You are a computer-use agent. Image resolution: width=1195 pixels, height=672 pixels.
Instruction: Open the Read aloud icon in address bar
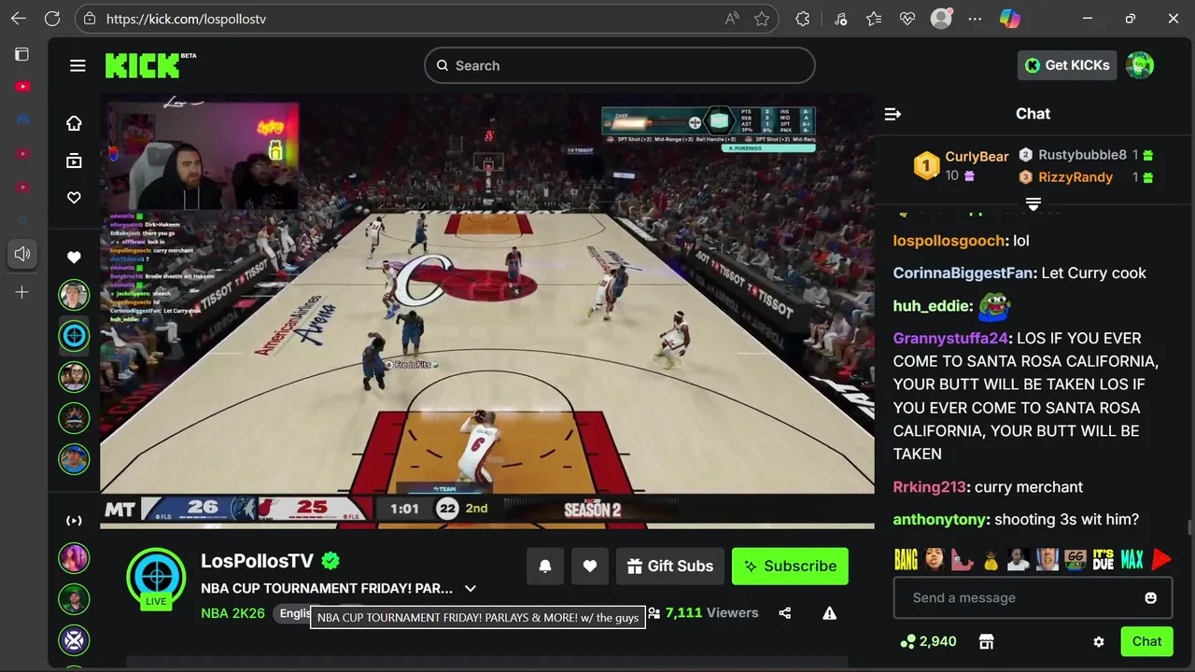pyautogui.click(x=732, y=19)
